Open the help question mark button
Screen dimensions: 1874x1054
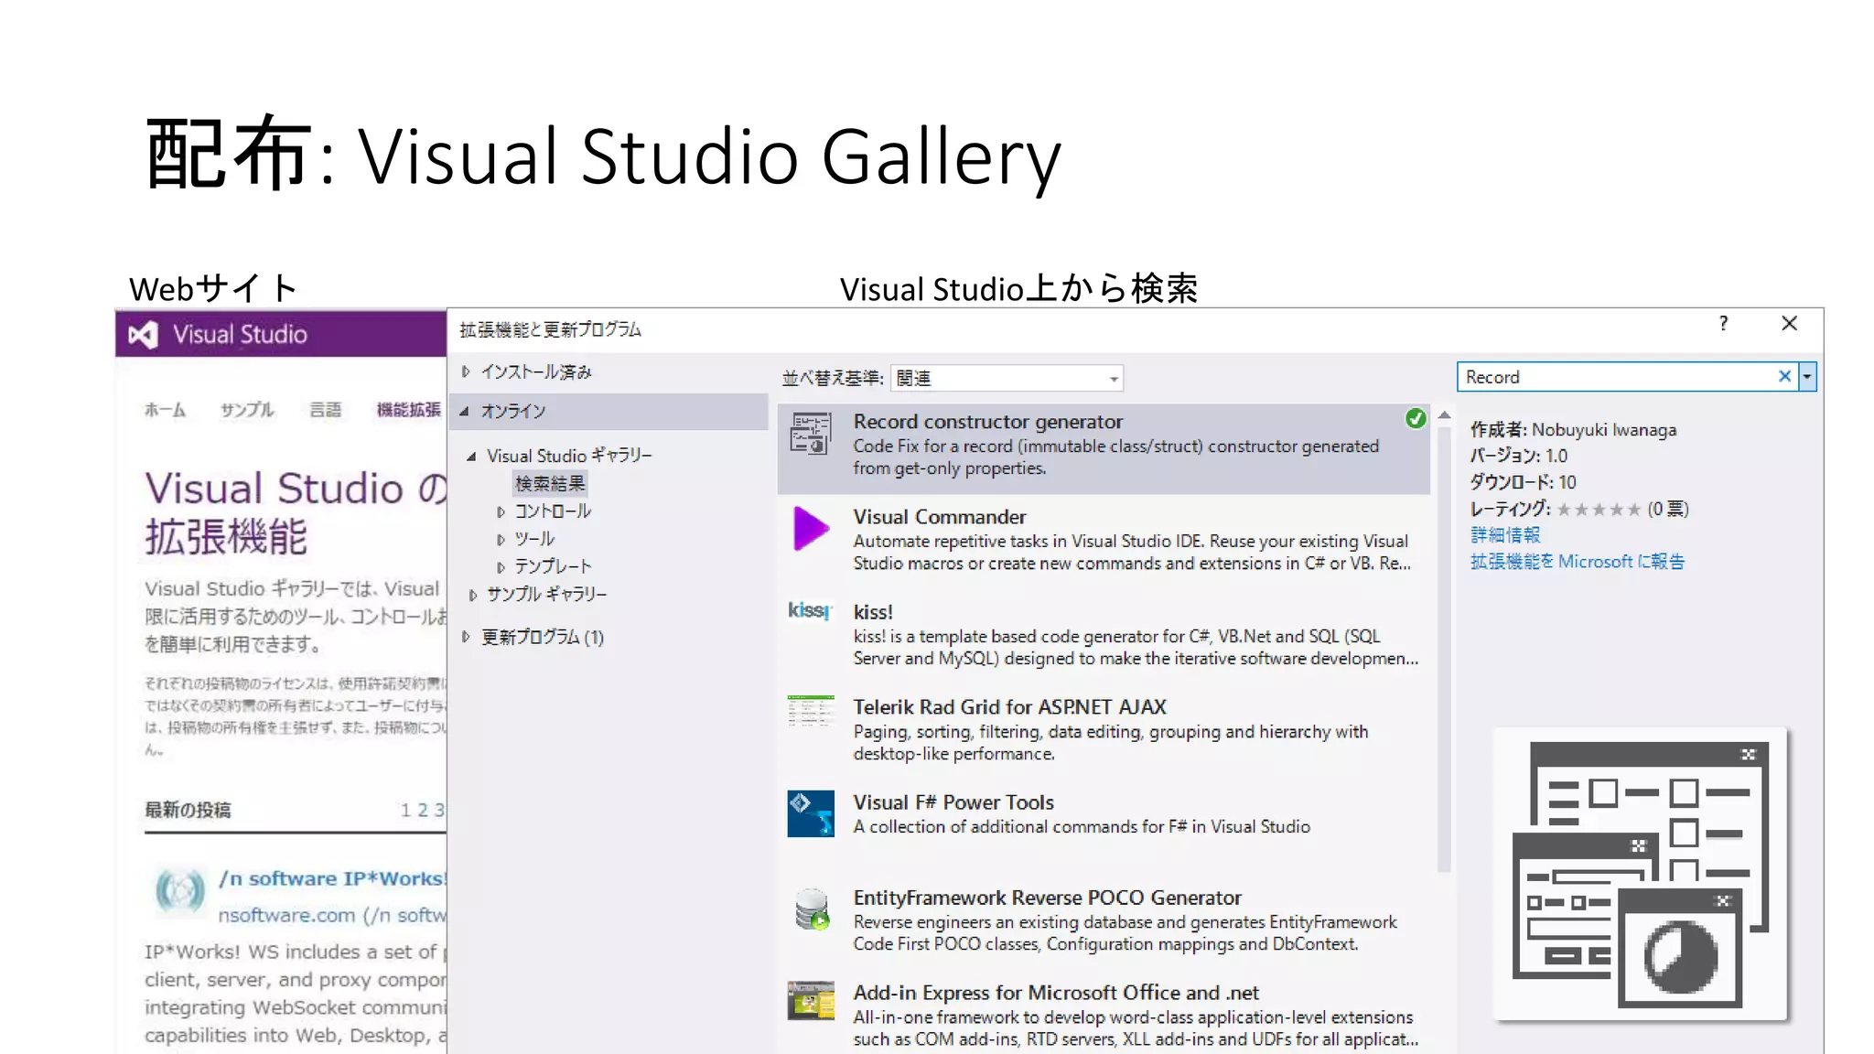pyautogui.click(x=1723, y=323)
